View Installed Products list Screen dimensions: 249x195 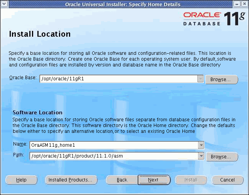[71, 180]
